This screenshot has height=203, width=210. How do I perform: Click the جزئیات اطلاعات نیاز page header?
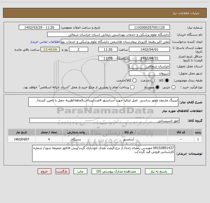(x=186, y=13)
